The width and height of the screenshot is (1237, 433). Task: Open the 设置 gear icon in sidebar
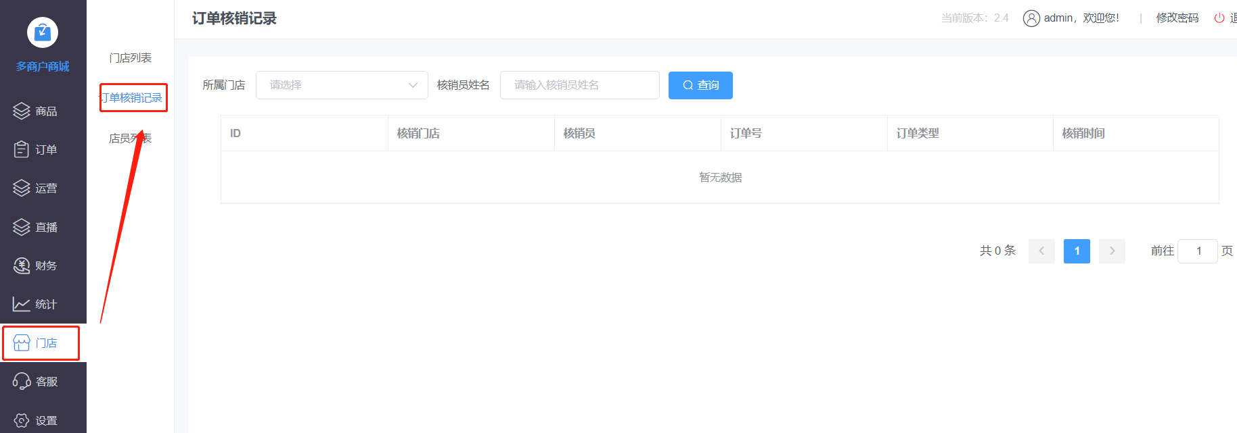pos(22,420)
